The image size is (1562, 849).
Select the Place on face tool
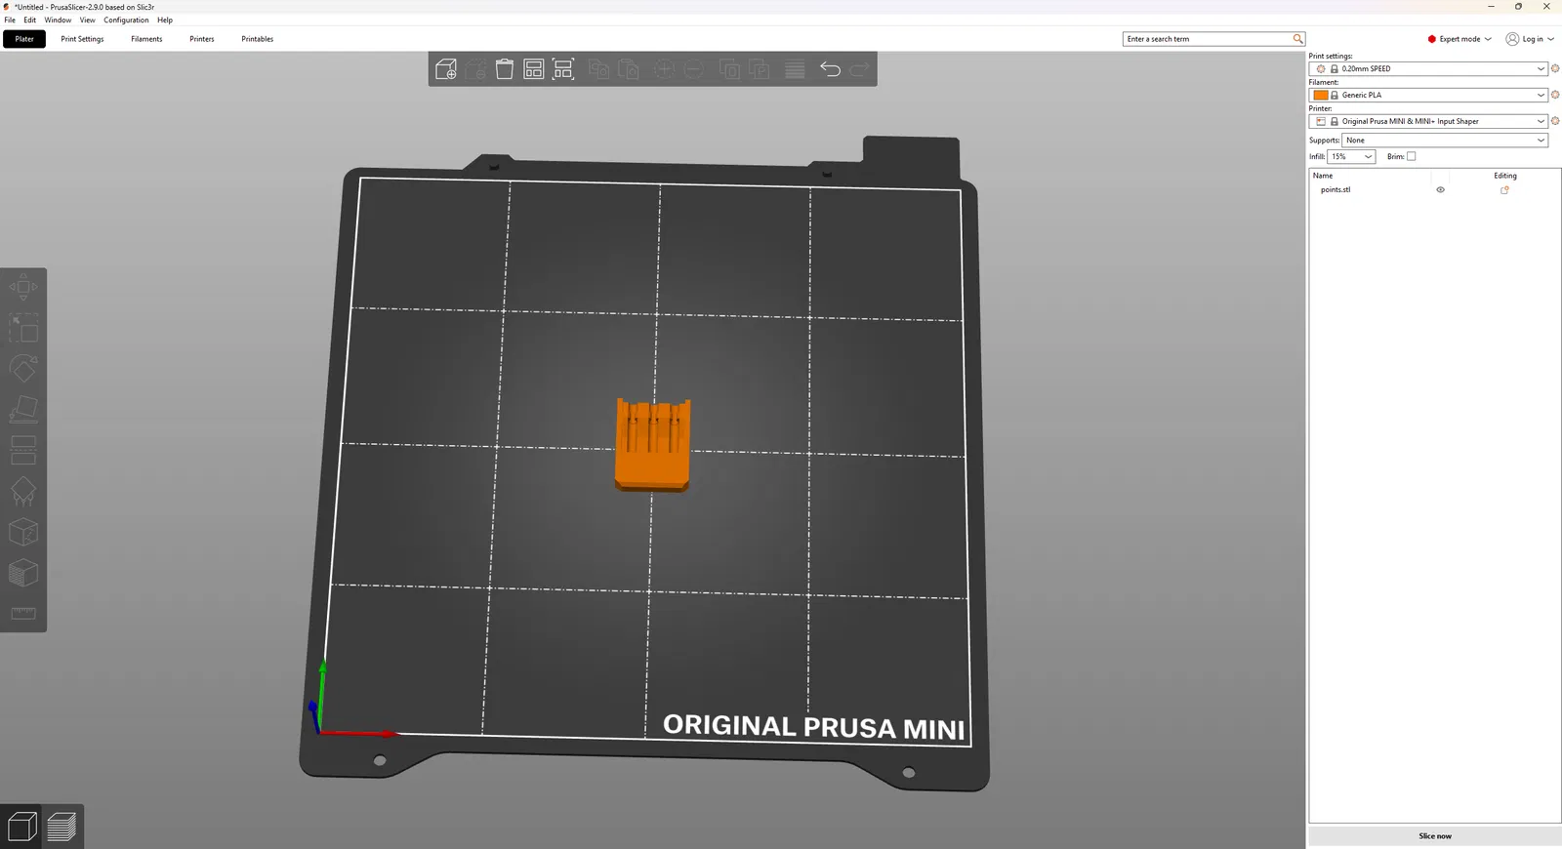pos(23,409)
